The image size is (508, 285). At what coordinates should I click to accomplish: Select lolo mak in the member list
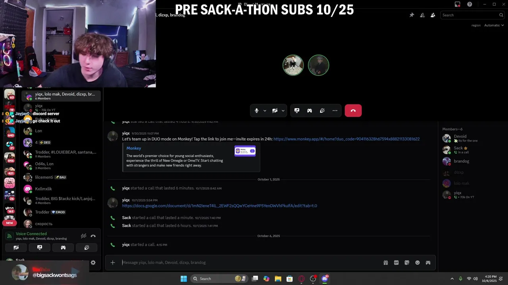click(472, 184)
